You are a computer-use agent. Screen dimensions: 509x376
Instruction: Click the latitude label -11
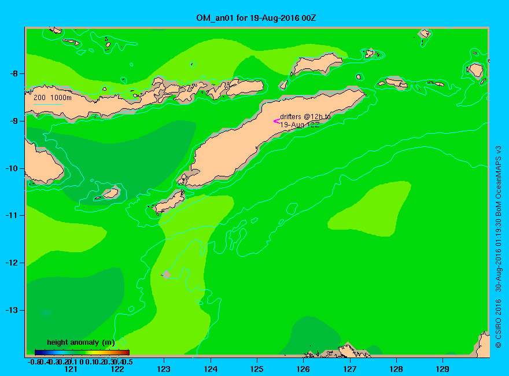(12, 215)
